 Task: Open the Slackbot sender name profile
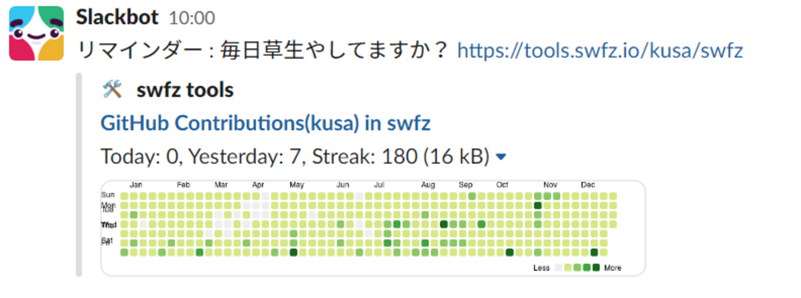point(117,17)
